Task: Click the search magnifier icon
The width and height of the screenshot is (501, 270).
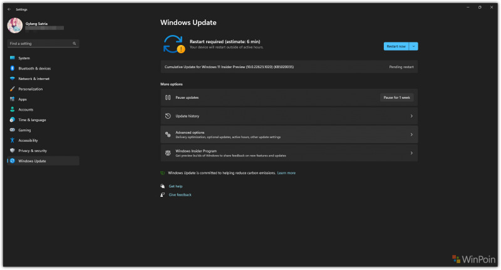Action: pos(74,43)
